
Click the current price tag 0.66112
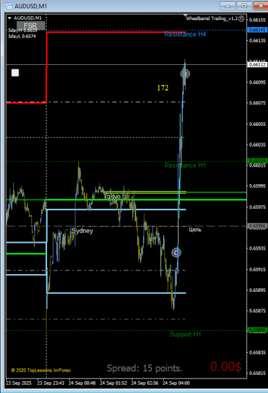tap(257, 65)
